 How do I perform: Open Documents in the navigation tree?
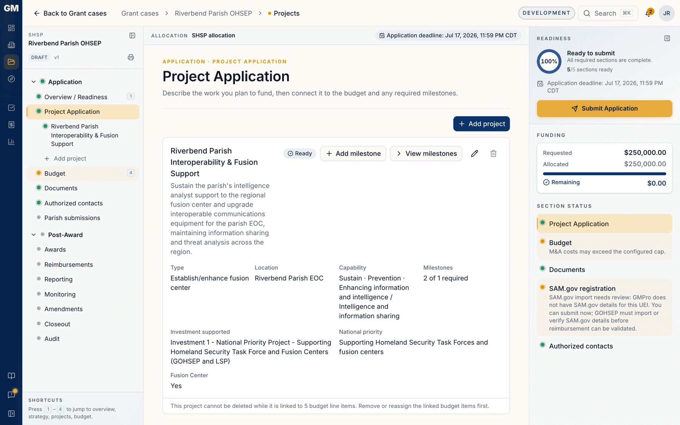pyautogui.click(x=83, y=188)
